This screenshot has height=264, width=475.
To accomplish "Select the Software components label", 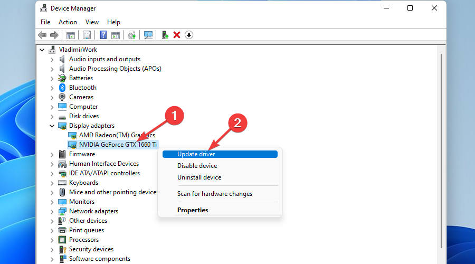I will pos(100,259).
